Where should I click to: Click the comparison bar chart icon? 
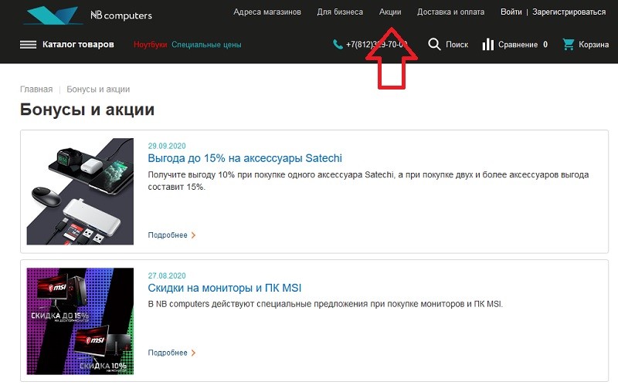click(487, 45)
